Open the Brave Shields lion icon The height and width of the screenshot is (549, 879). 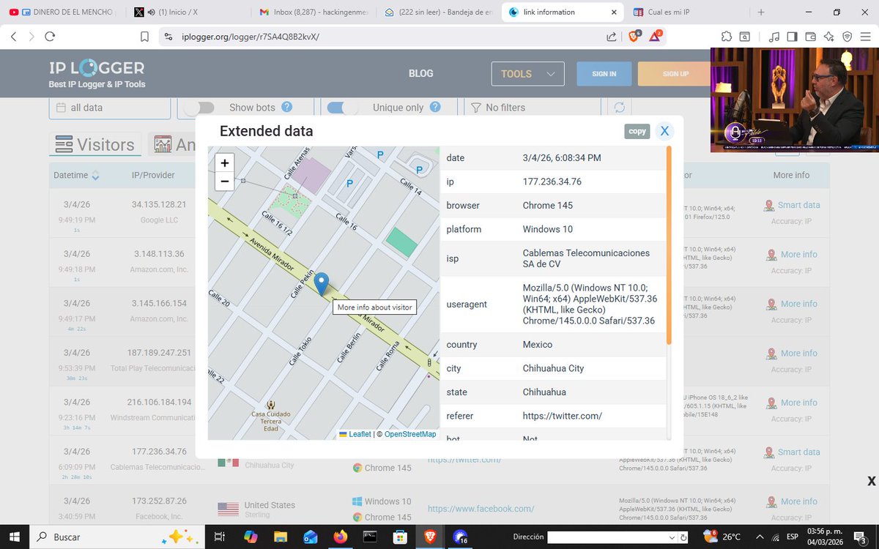pyautogui.click(x=634, y=36)
